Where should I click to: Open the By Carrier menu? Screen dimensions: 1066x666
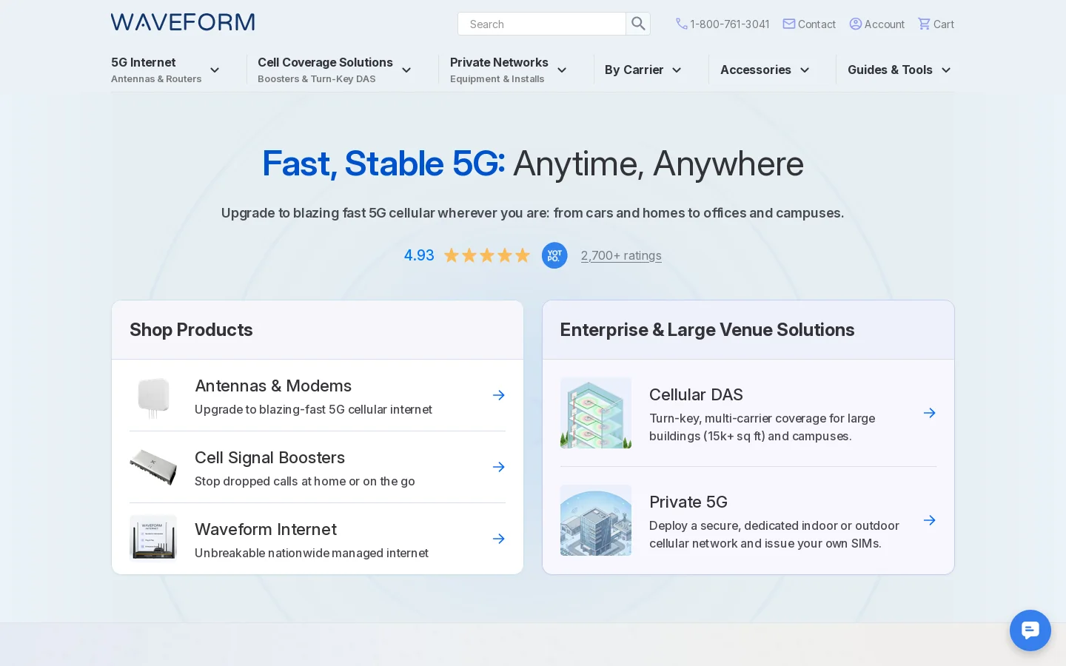click(x=634, y=70)
